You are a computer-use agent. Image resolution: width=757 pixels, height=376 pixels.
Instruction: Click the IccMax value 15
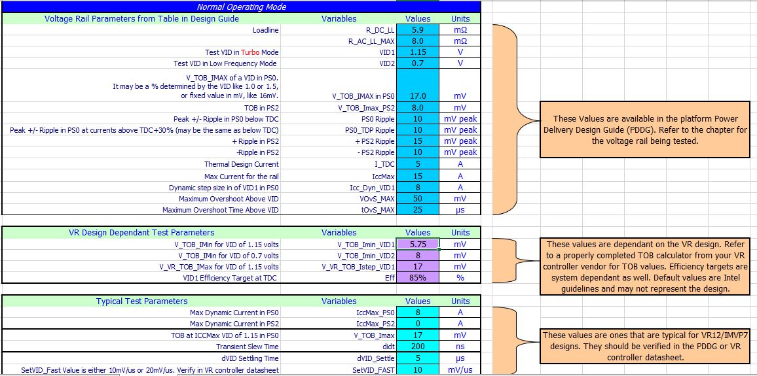tap(417, 176)
